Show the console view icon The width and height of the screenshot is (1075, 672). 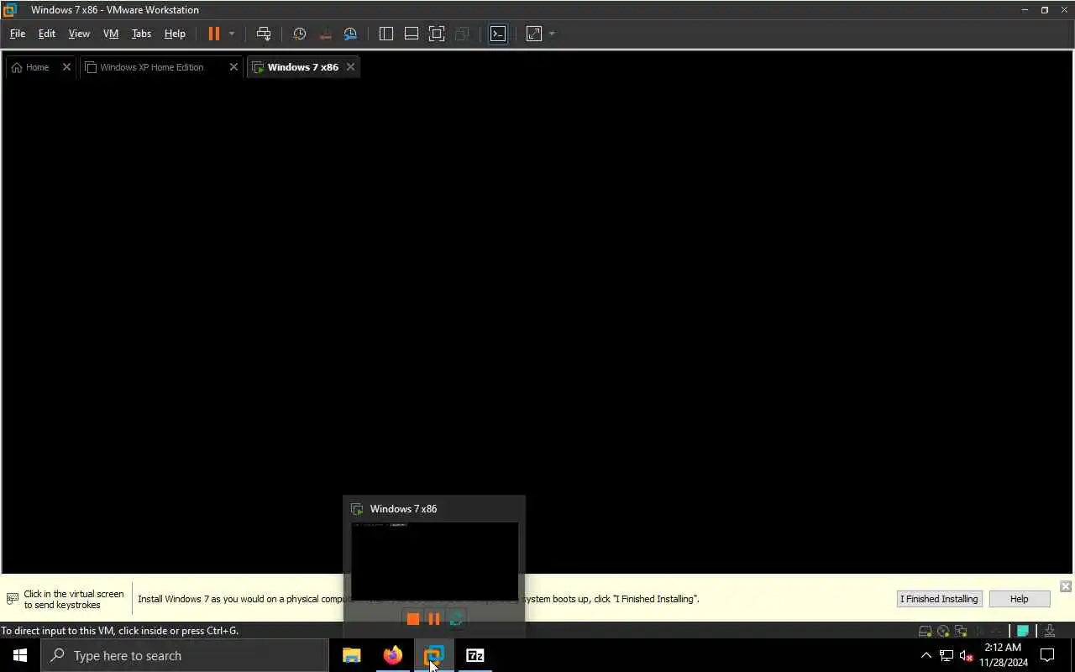pos(498,34)
